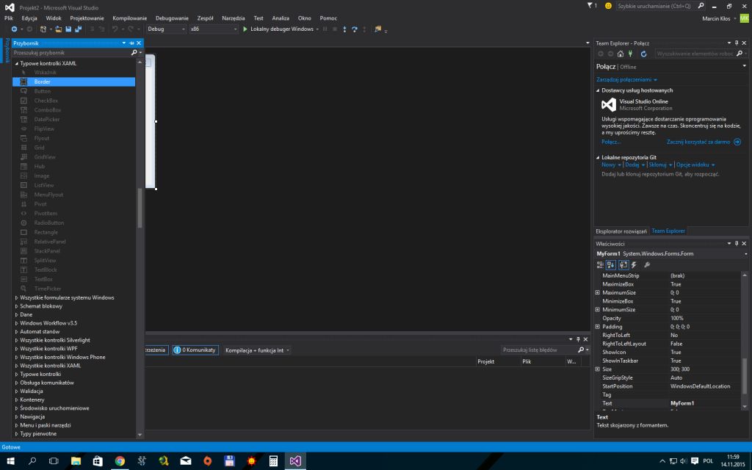Refresh the Team Explorer connections
The image size is (752, 470).
(x=644, y=54)
